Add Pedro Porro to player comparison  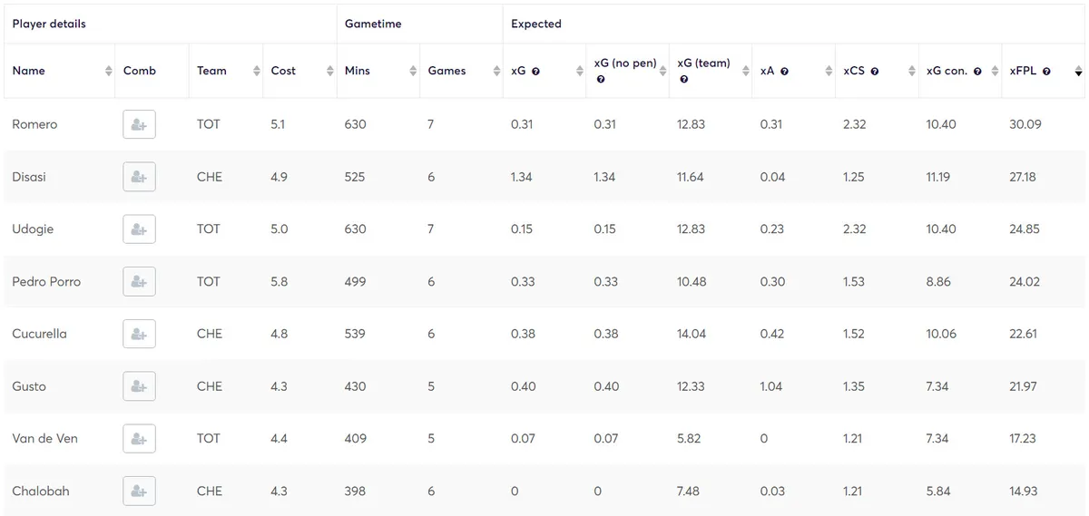click(139, 281)
